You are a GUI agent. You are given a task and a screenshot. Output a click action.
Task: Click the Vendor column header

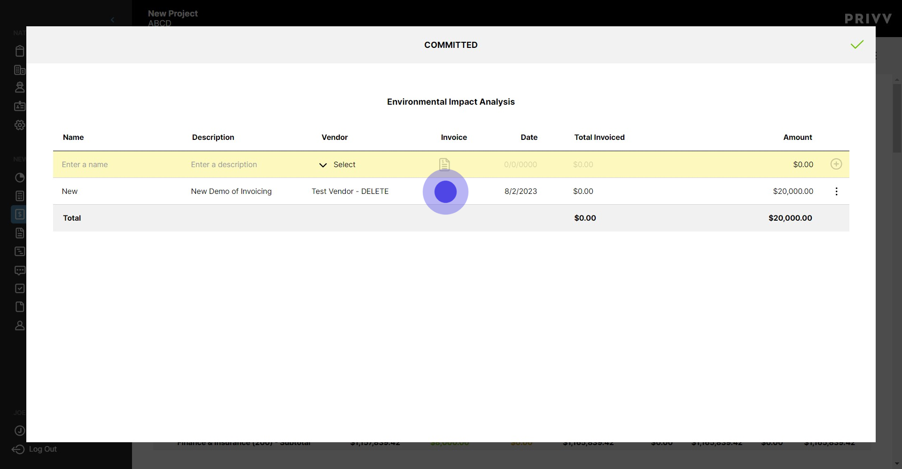[x=334, y=138]
